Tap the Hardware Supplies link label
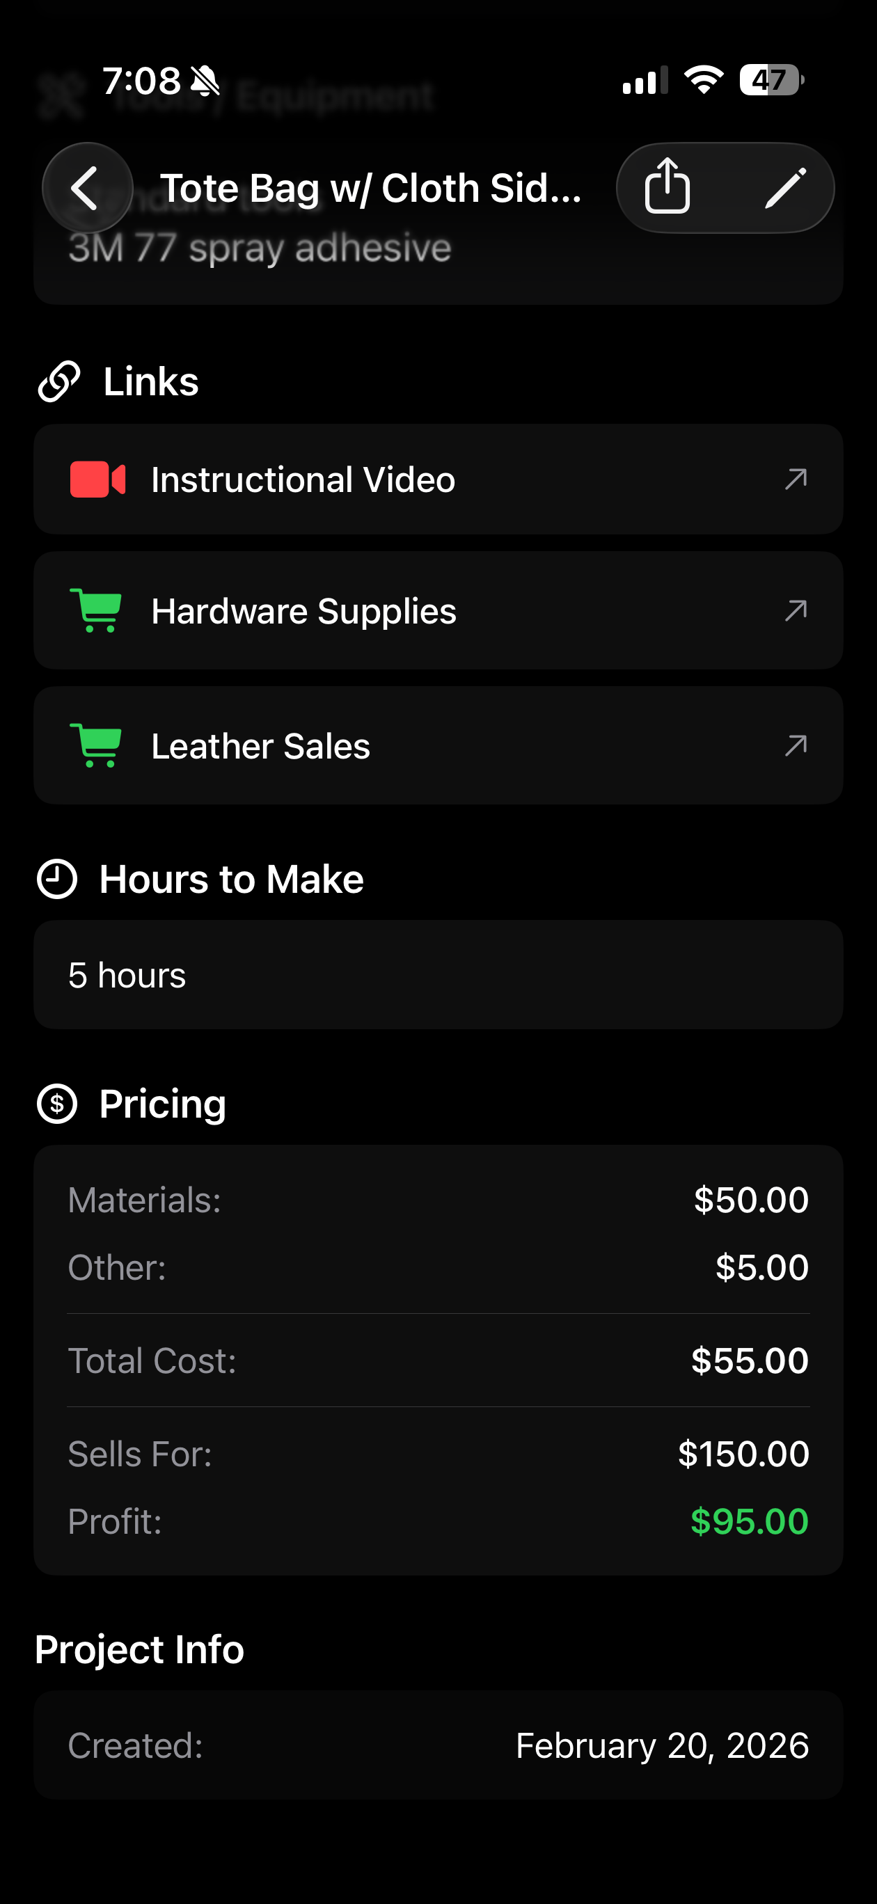 click(304, 611)
